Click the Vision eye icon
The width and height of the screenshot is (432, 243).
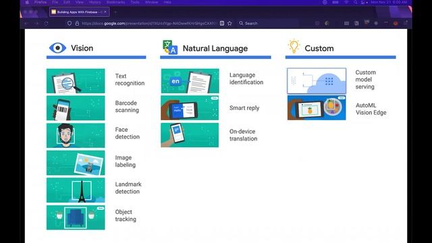click(x=57, y=48)
